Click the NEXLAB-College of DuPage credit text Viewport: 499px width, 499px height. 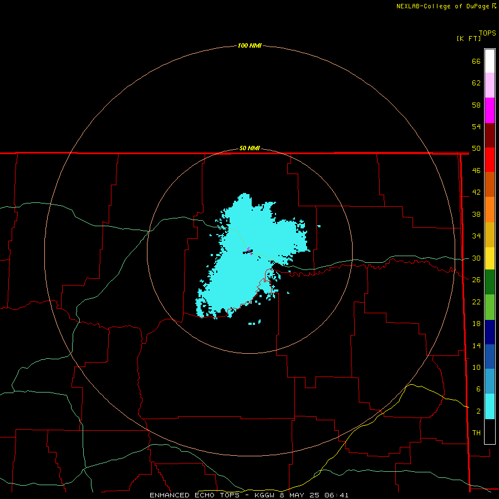click(x=442, y=6)
